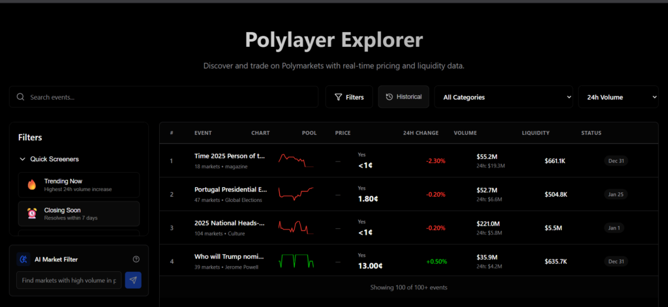Click the clock icon in Historical button

[389, 97]
